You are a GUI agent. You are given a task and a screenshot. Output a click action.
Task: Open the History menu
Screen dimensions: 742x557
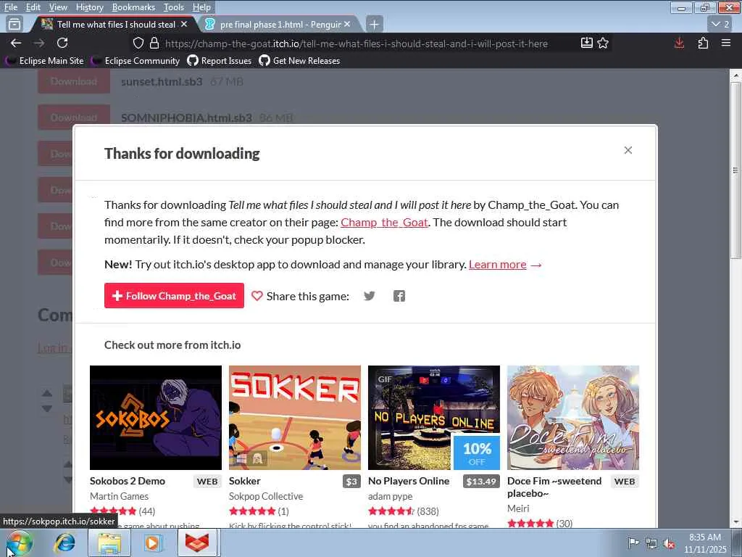[x=89, y=7]
